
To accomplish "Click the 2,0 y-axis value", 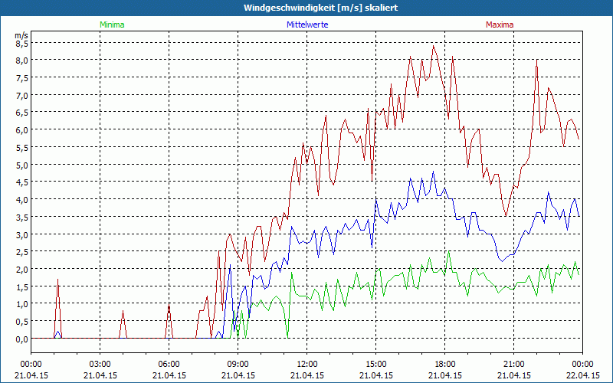I will click(x=21, y=270).
